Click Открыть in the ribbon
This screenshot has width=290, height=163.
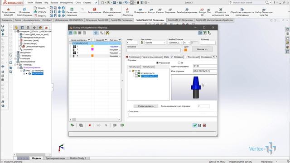click(x=40, y=12)
